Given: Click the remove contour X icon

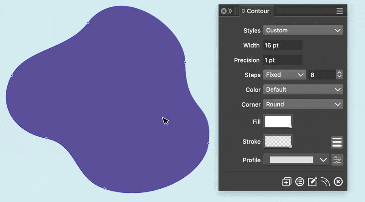Looking at the screenshot, I should click(x=338, y=182).
